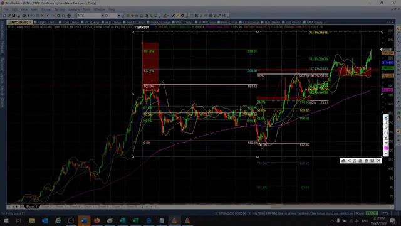Click the taskbar clock showing 12:12 PM
This screenshot has width=401, height=226.
coord(378,220)
